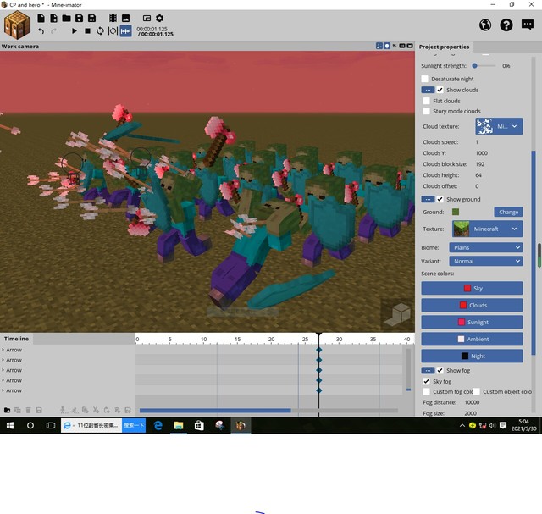The image size is (542, 514).
Task: Open the forums chat bubble icon
Action: [x=528, y=25]
